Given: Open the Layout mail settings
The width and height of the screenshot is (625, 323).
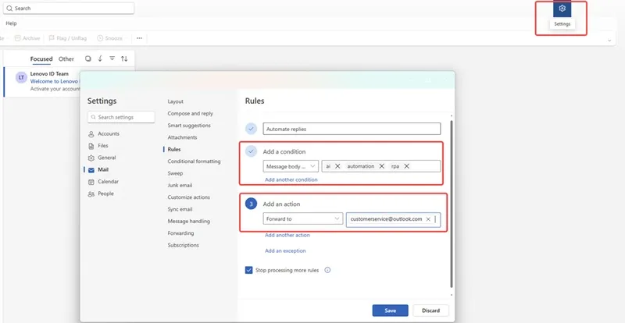Looking at the screenshot, I should pyautogui.click(x=175, y=101).
